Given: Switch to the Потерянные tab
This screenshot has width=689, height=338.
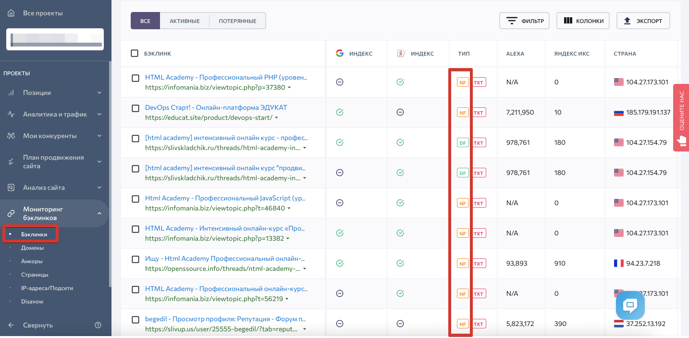Looking at the screenshot, I should (237, 21).
